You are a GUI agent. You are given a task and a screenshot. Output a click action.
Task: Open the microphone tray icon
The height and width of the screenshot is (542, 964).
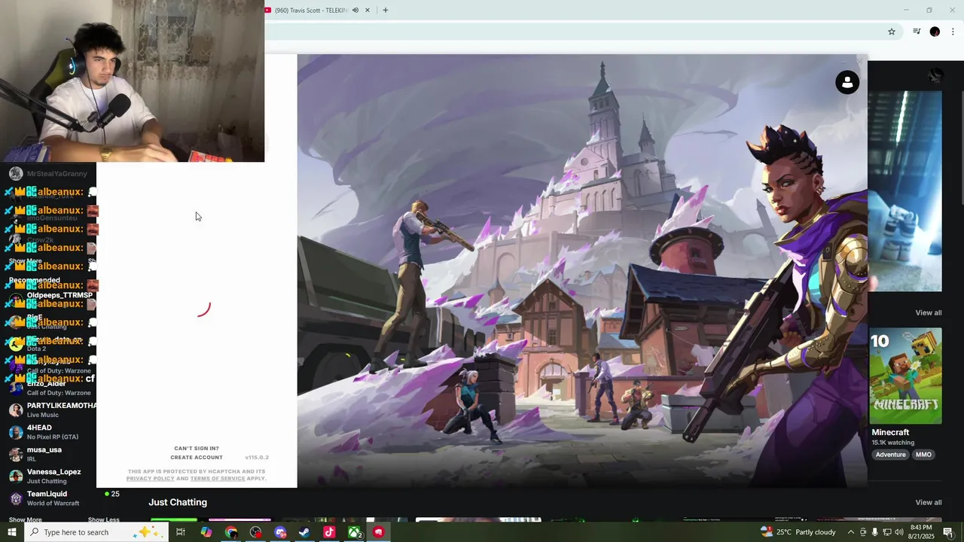point(874,532)
